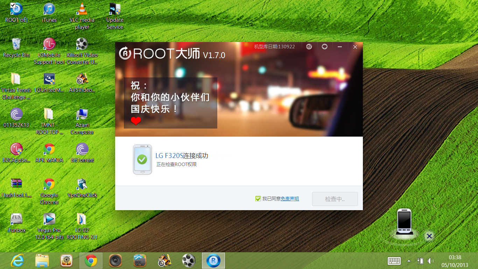Open the 免责声明 disclaimer link
This screenshot has height=269, width=478.
click(x=290, y=199)
